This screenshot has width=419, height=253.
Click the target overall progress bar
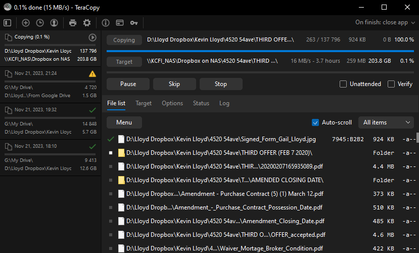tap(260, 72)
